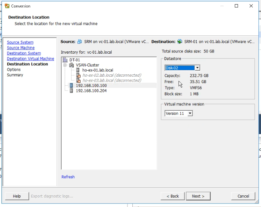Click Export diagnostic logs

[x=52, y=196]
